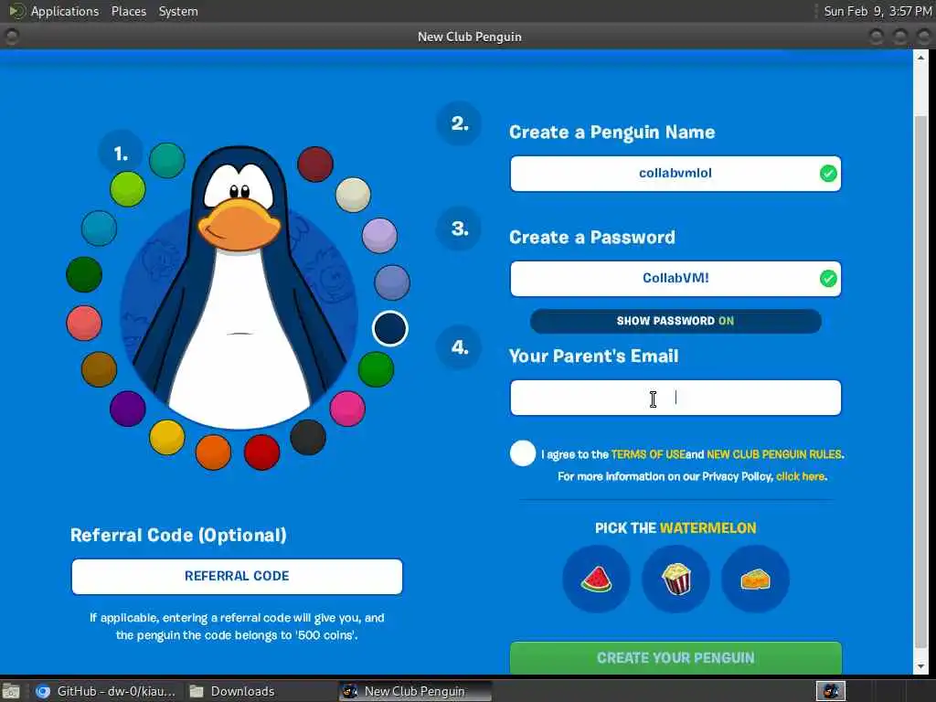Viewport: 936px width, 702px height.
Task: Choose the yellow penguin color
Action: coord(167,438)
